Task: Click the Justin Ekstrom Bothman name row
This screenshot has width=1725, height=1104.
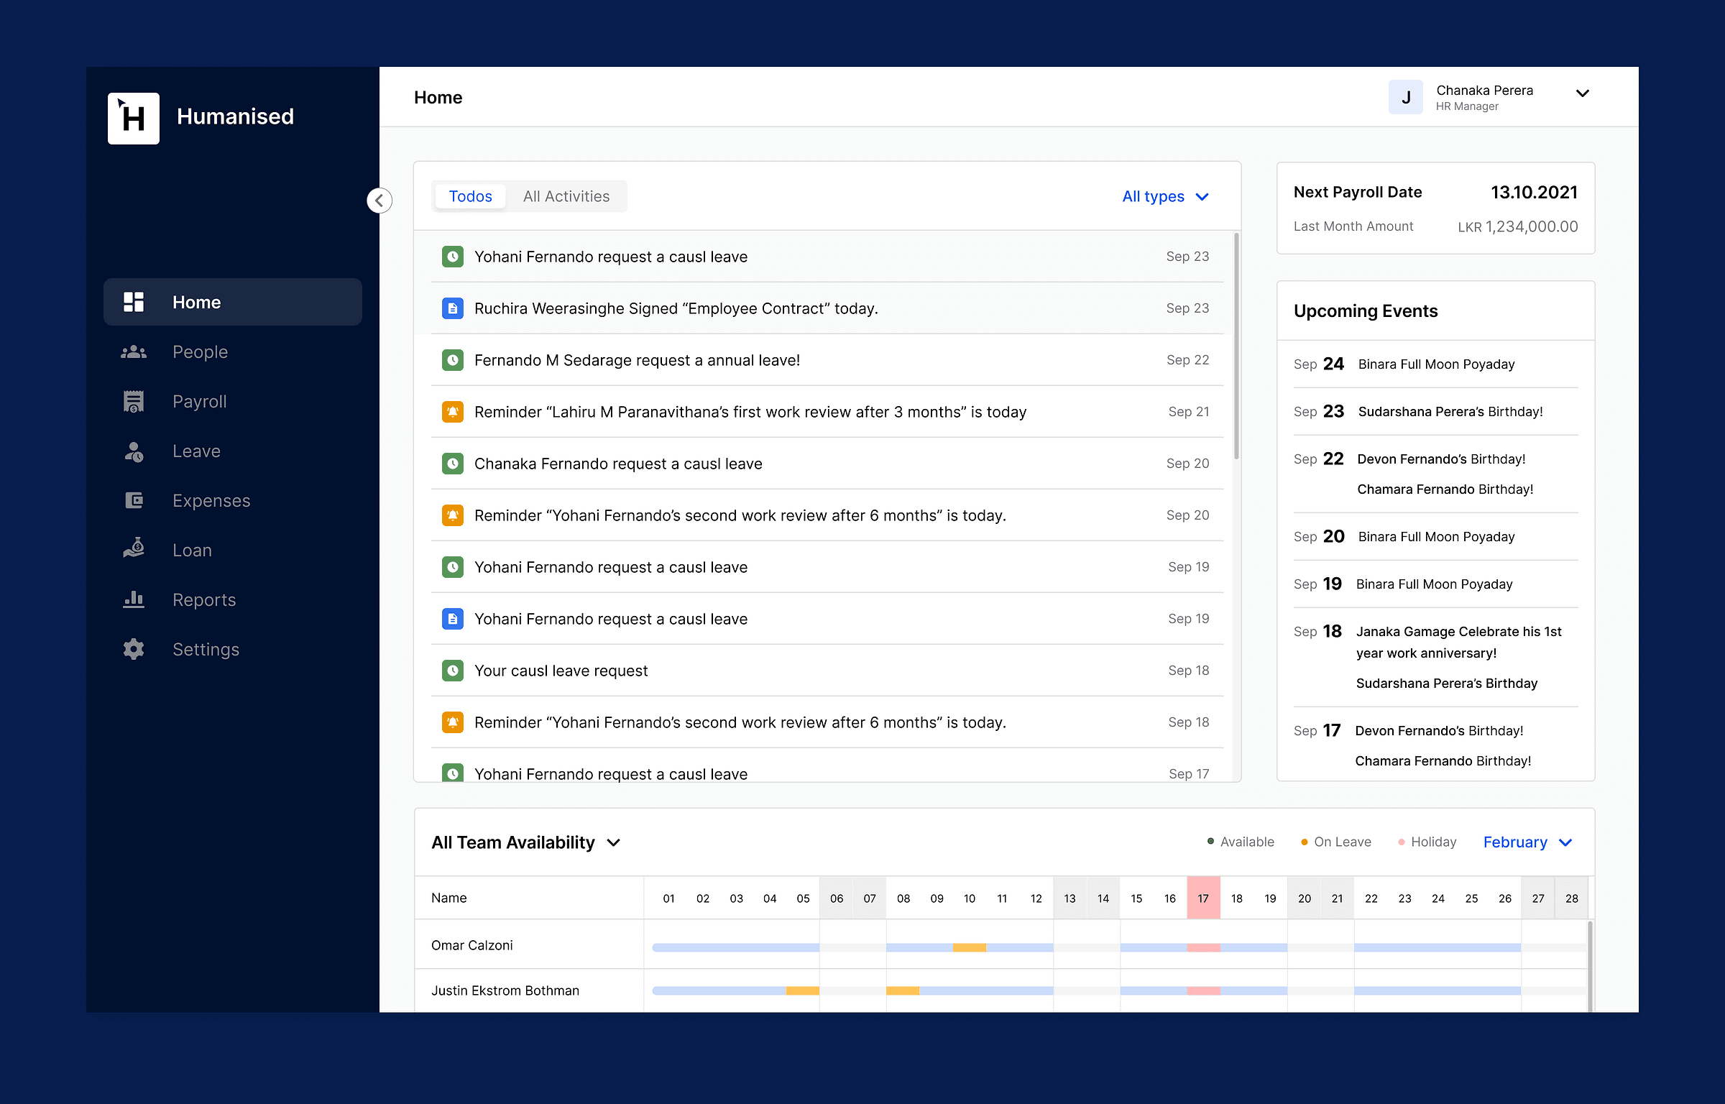Action: click(505, 990)
